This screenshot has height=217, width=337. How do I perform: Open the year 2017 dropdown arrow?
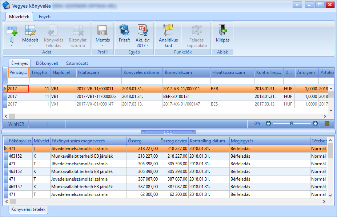[148, 46]
